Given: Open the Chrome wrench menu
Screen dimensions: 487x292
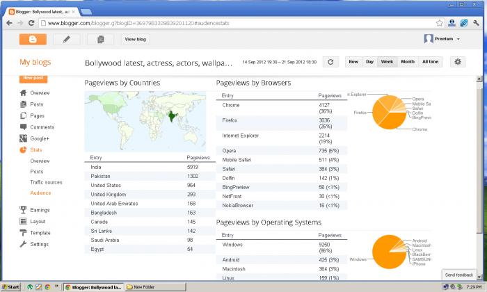Looking at the screenshot, I should click(x=476, y=23).
